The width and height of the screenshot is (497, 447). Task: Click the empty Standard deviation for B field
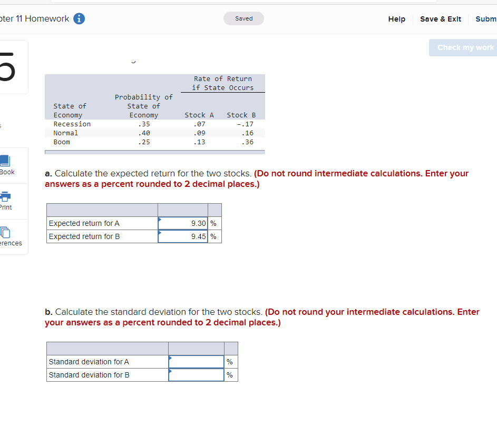196,374
